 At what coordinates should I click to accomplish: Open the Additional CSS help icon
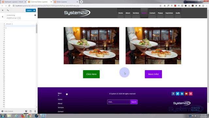[35, 15]
